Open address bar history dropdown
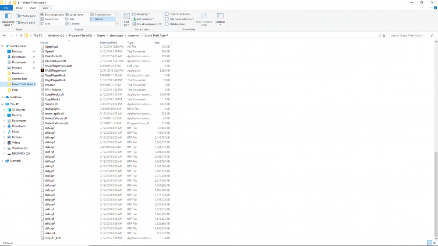 point(379,36)
